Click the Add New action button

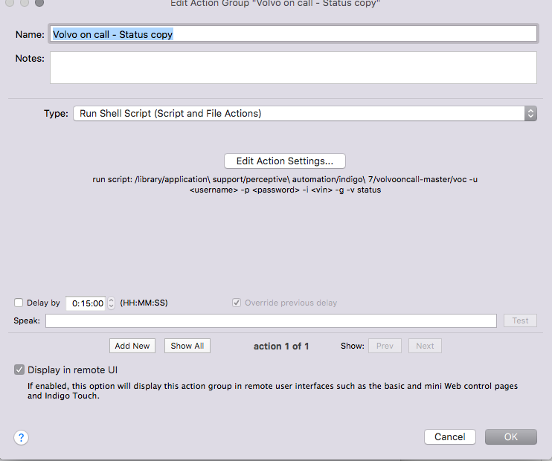point(132,346)
